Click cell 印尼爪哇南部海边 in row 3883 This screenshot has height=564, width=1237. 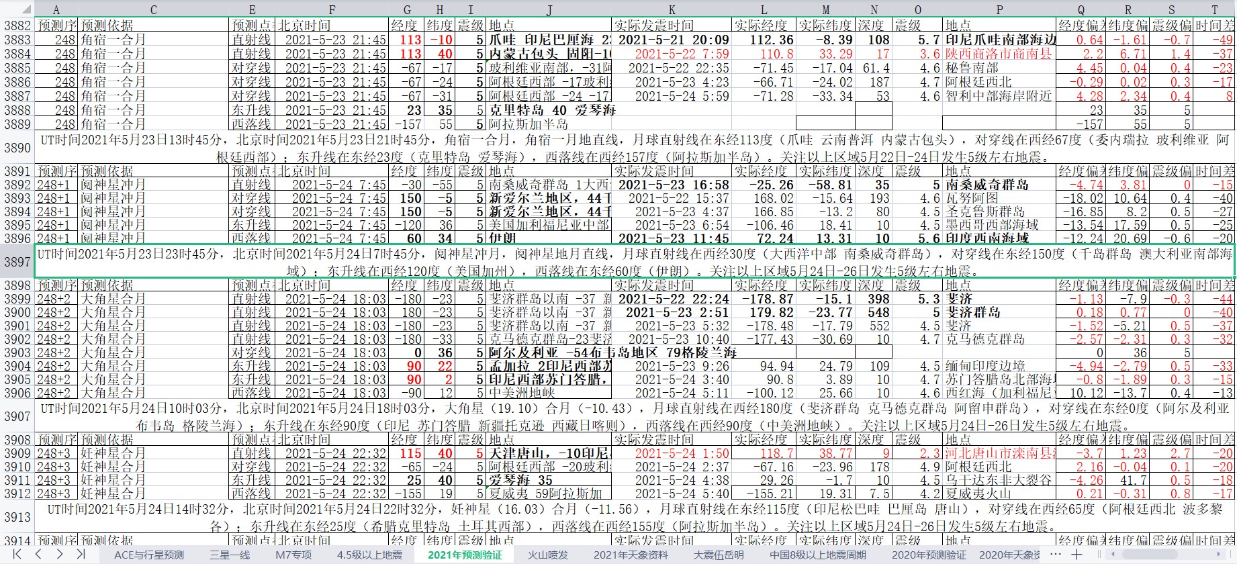[999, 40]
